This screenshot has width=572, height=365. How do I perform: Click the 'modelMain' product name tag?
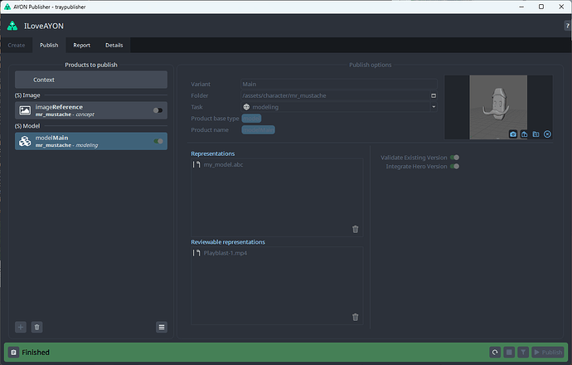click(259, 130)
